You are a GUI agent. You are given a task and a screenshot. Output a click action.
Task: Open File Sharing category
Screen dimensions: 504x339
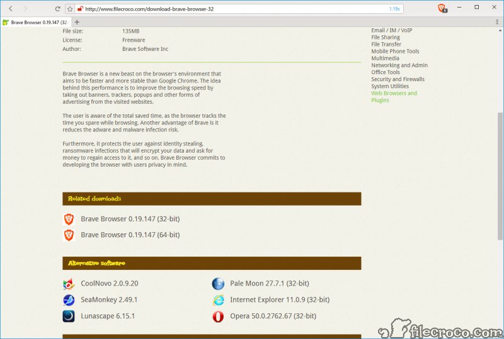tap(386, 37)
